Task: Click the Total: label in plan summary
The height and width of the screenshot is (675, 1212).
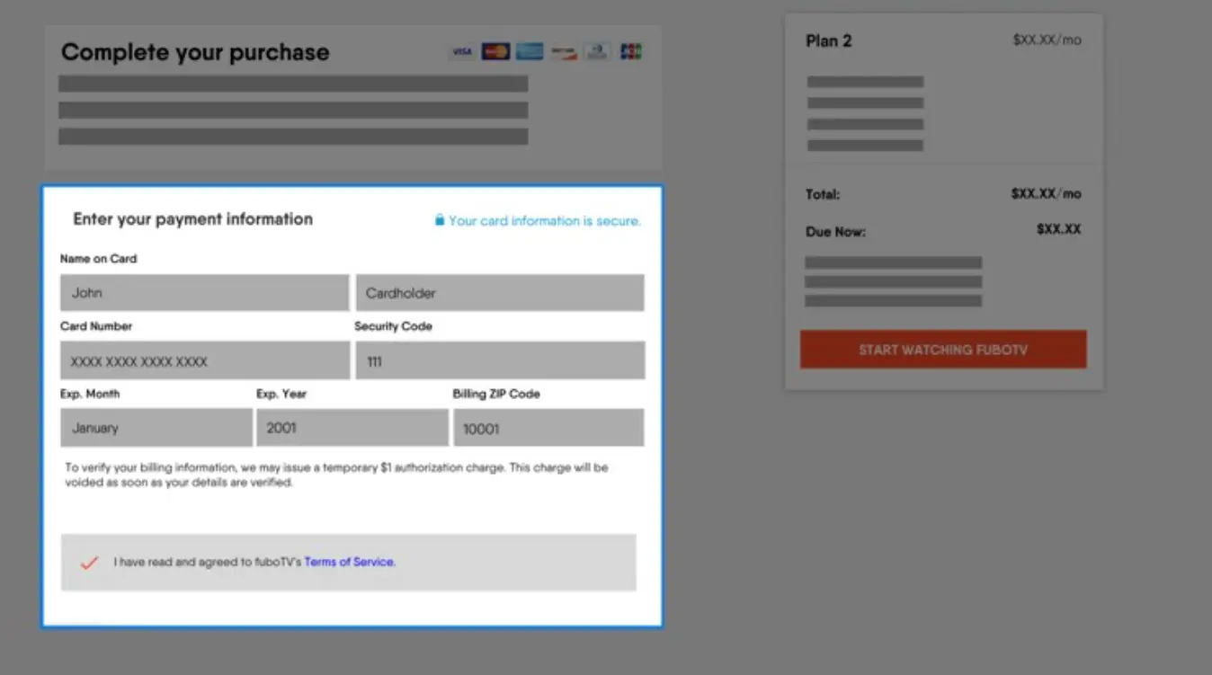Action: [x=823, y=194]
